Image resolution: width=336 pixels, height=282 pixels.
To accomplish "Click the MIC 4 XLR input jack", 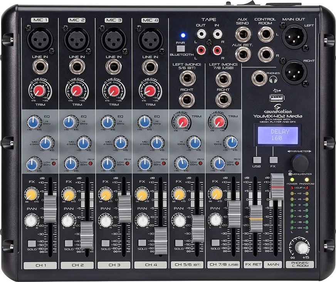I will (150, 39).
